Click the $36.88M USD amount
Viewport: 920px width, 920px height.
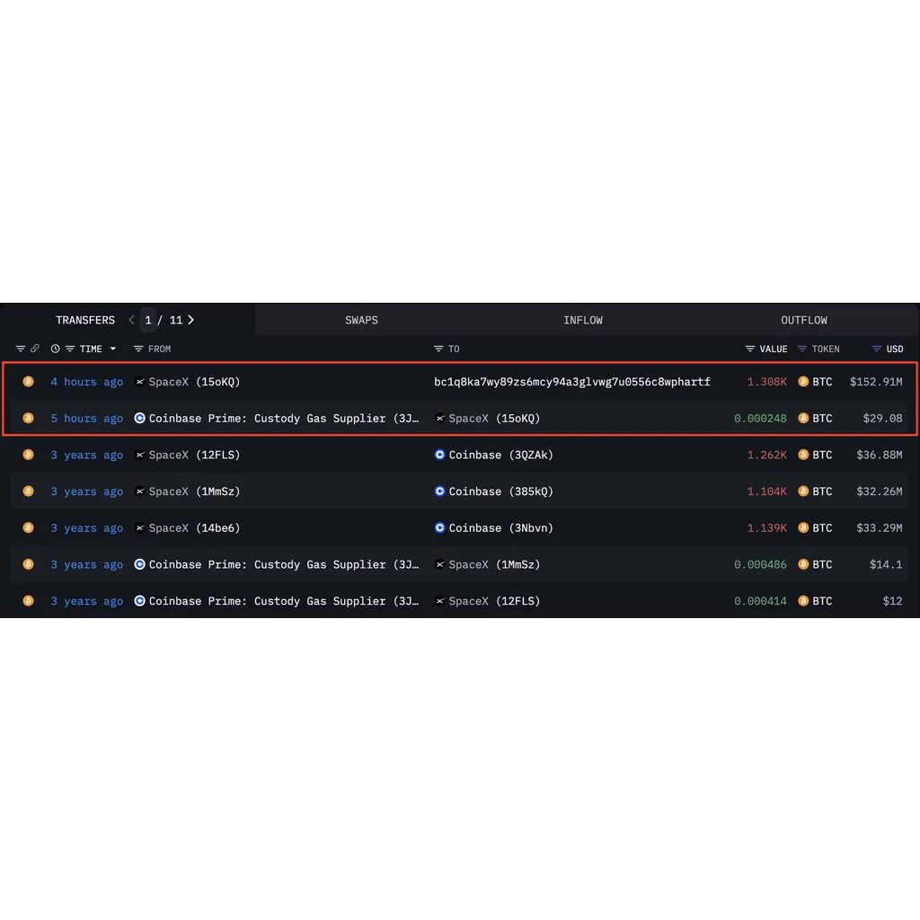pos(880,455)
